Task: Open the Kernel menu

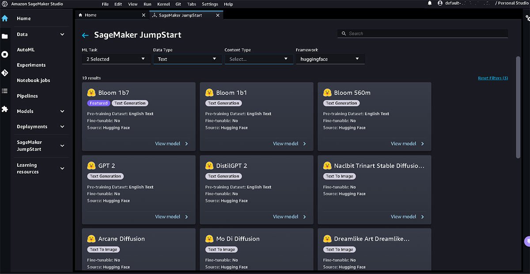Action: click(163, 4)
